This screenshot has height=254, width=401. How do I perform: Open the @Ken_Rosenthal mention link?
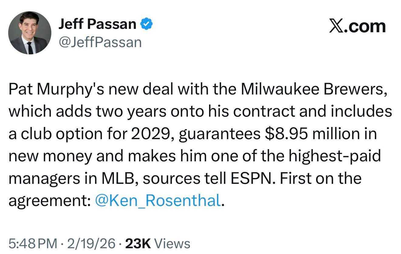pyautogui.click(x=158, y=201)
